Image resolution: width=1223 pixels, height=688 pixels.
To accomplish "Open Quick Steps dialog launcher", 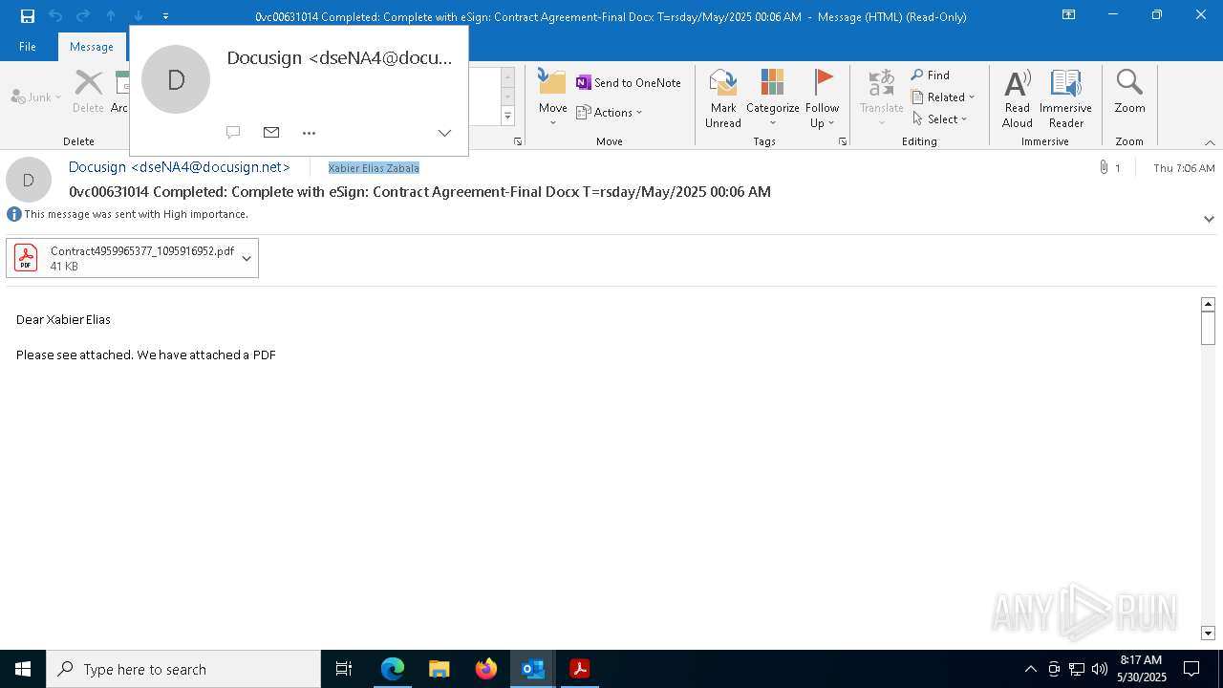I will (x=518, y=141).
